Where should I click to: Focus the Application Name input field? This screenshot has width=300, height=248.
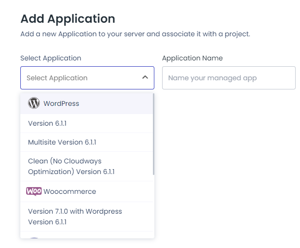[x=229, y=78]
